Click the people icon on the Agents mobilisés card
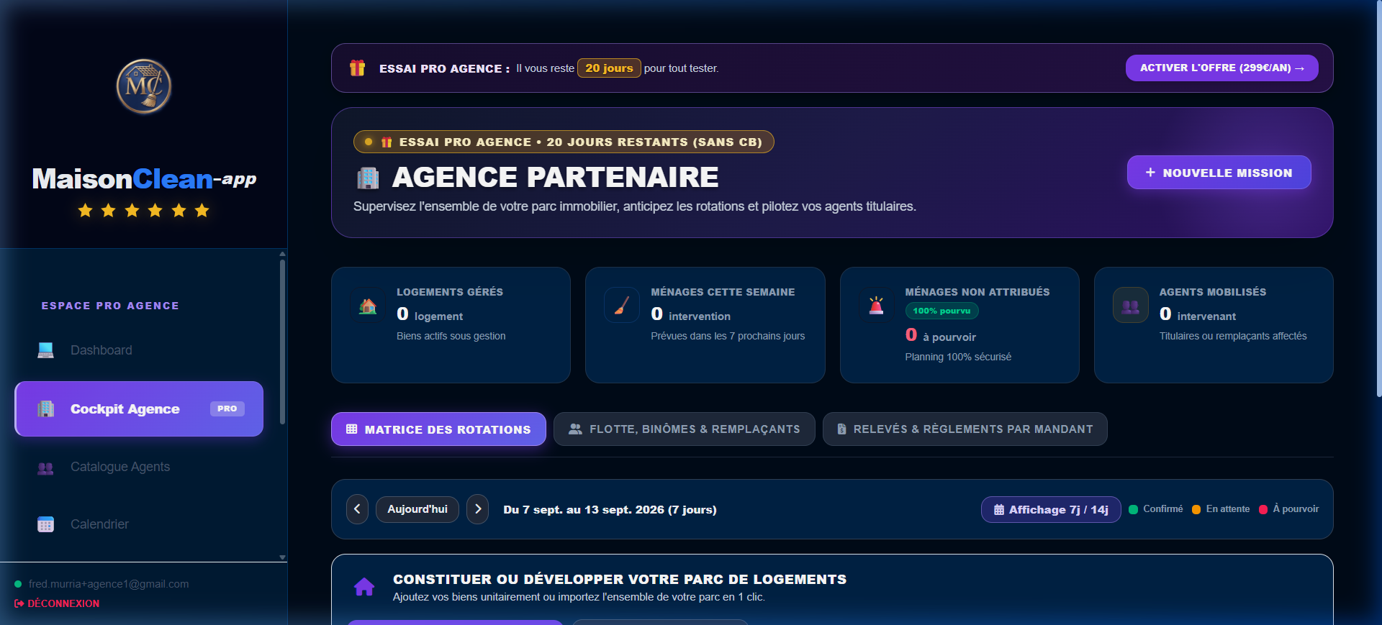 [x=1130, y=306]
